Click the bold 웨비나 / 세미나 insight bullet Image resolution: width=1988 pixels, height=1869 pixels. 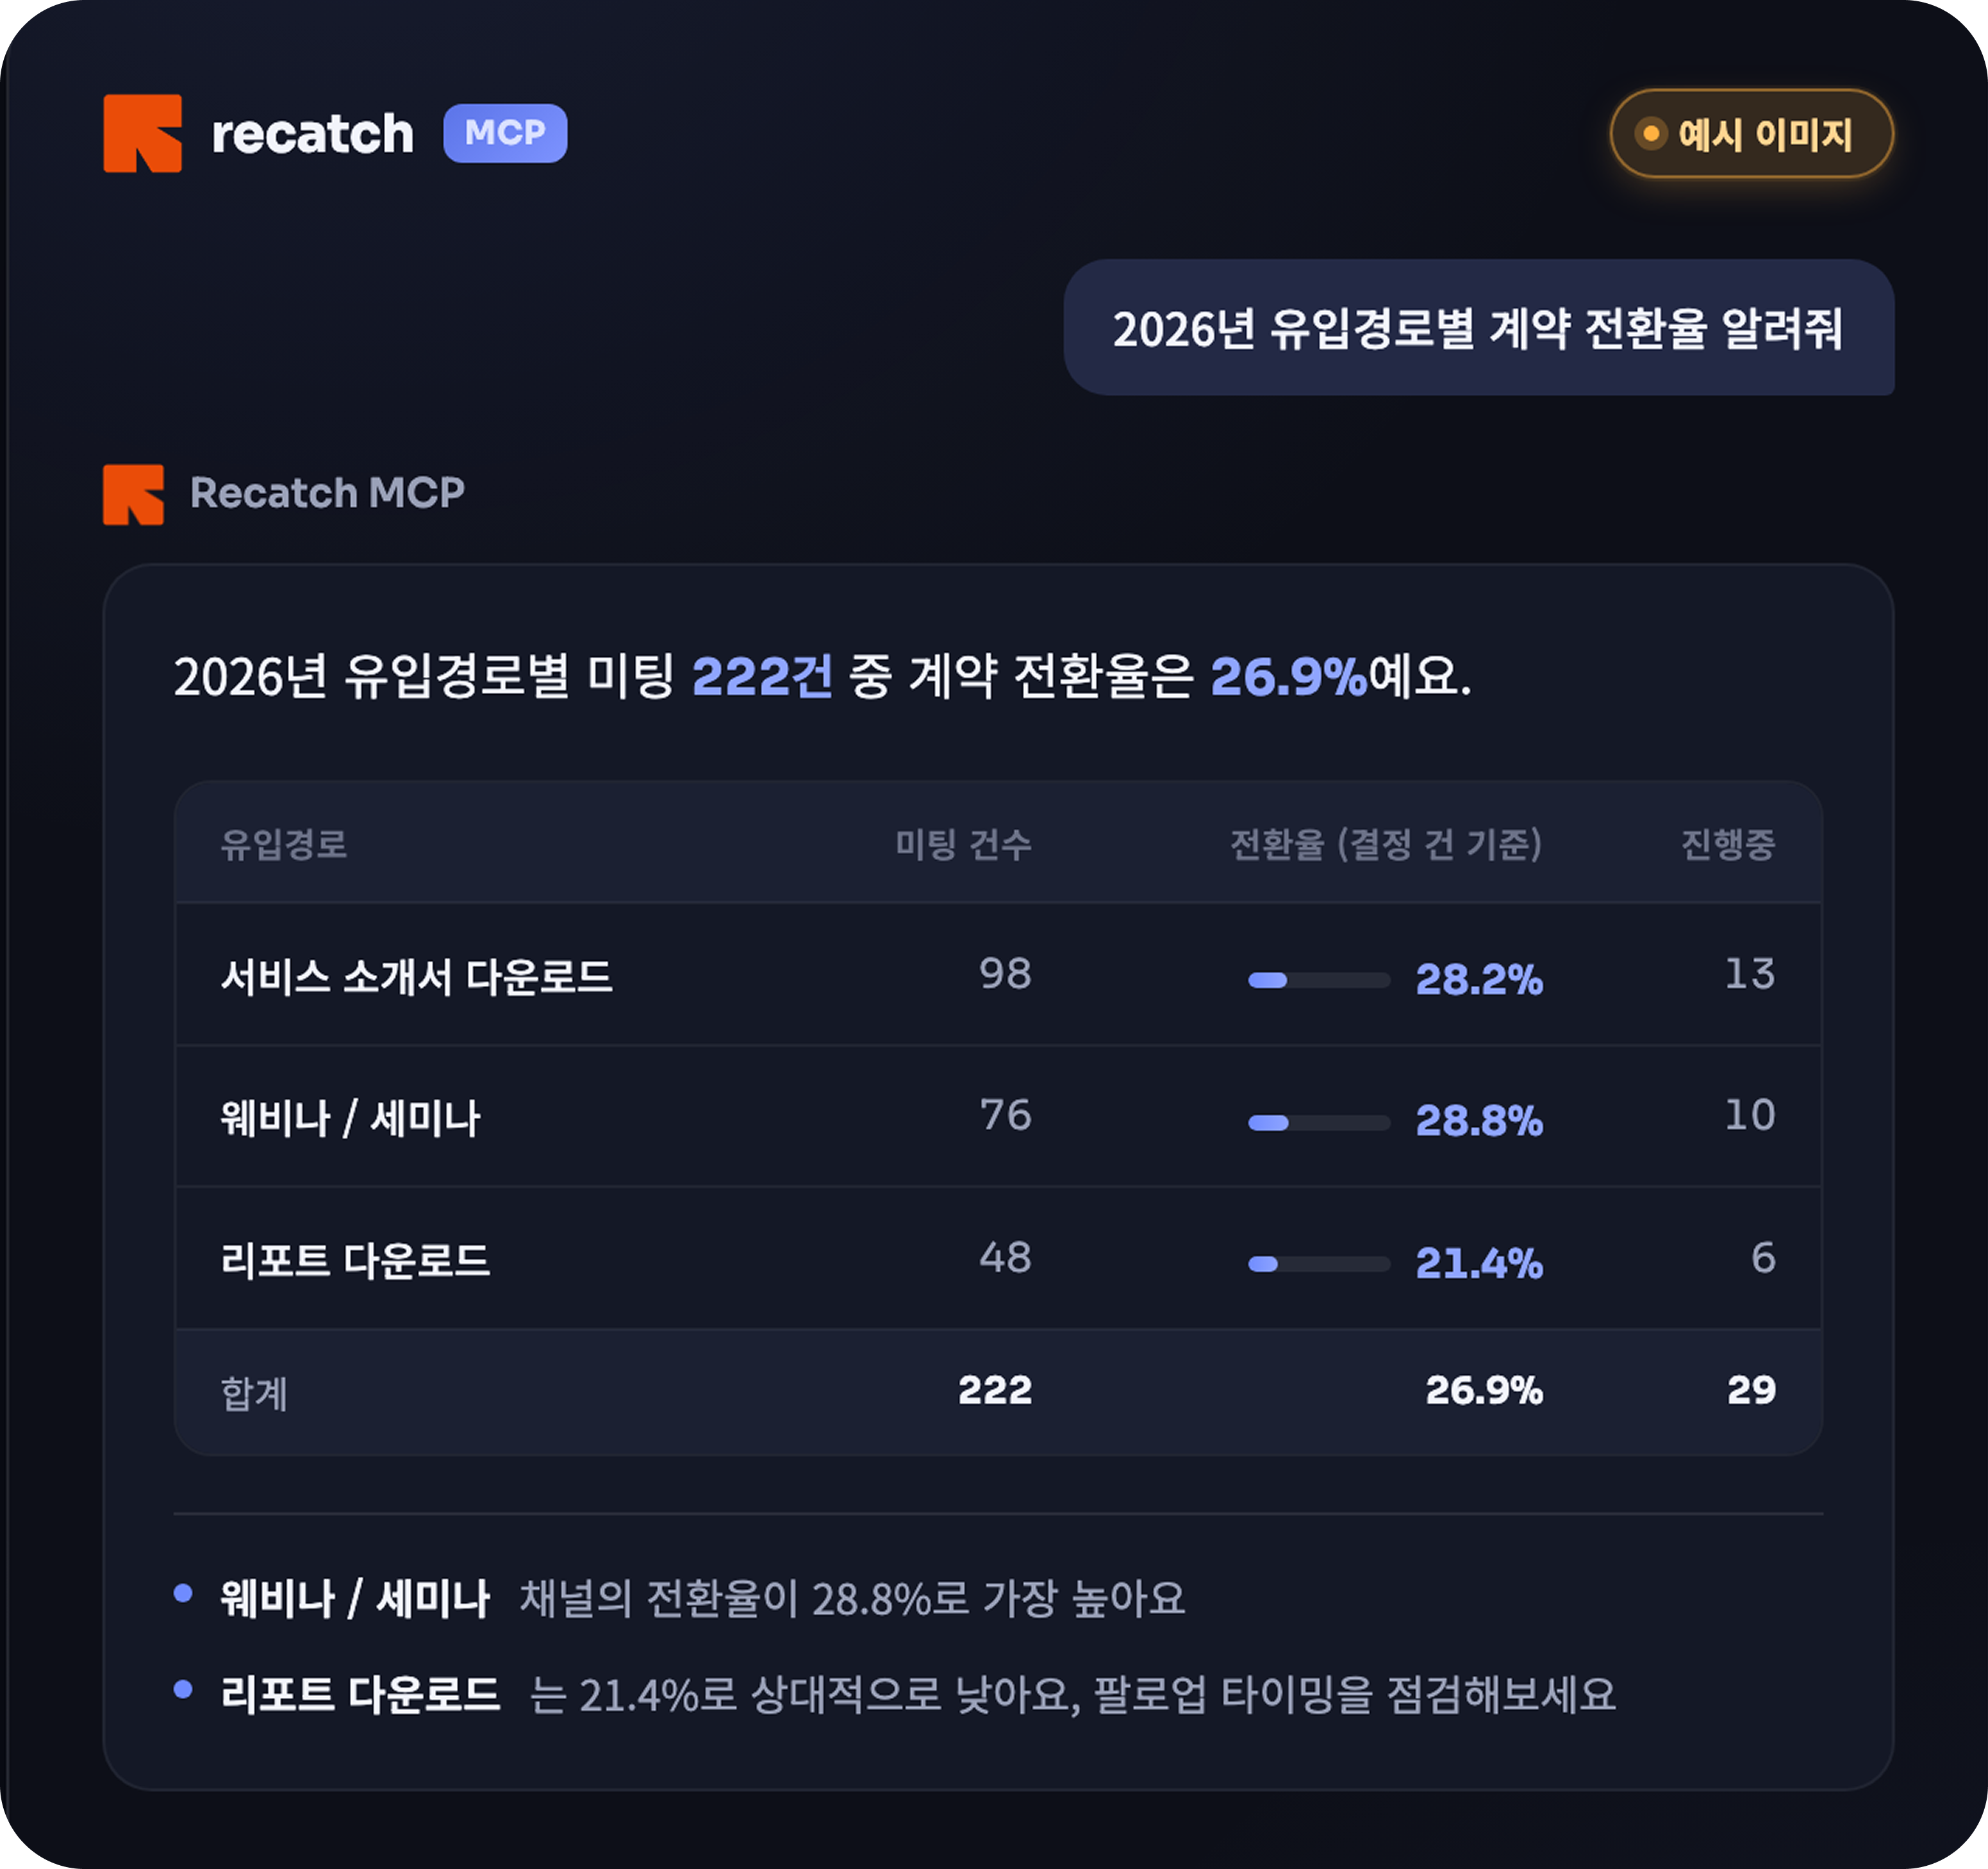[x=355, y=1598]
